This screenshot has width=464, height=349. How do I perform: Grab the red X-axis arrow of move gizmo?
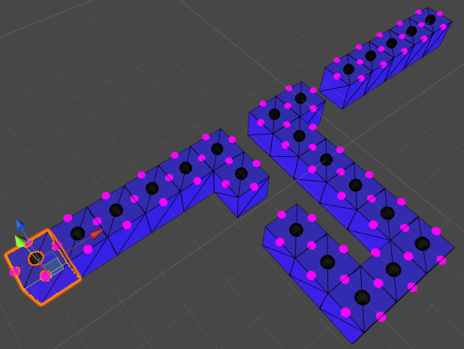[x=97, y=233]
